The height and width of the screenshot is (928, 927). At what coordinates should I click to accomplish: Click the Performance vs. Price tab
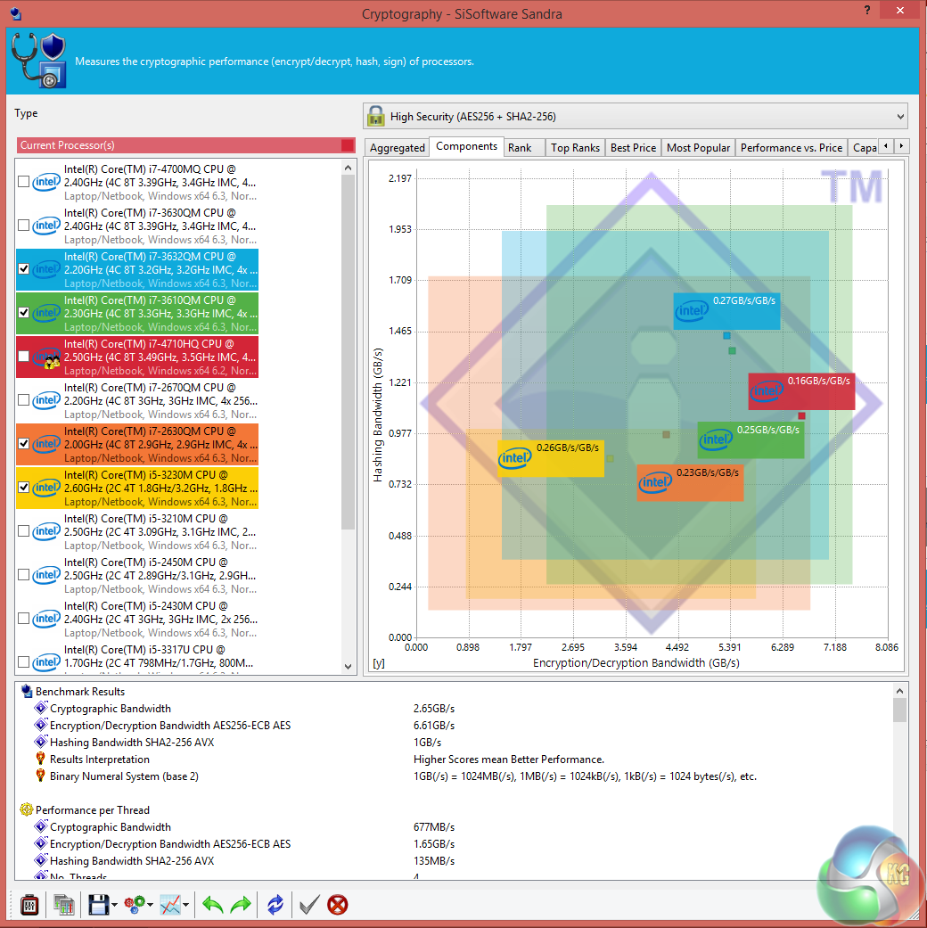tap(791, 147)
